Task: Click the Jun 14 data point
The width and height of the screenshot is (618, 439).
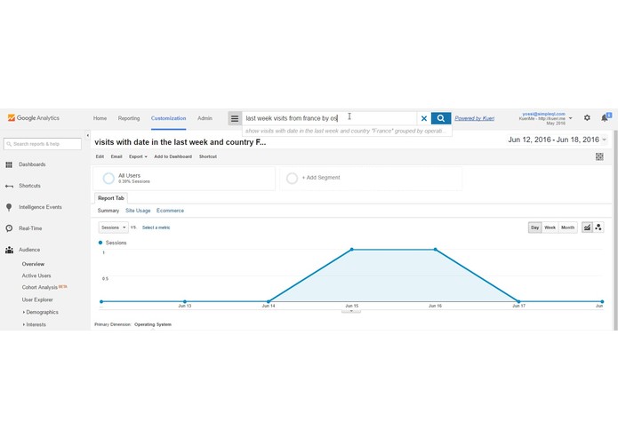Action: coord(269,301)
